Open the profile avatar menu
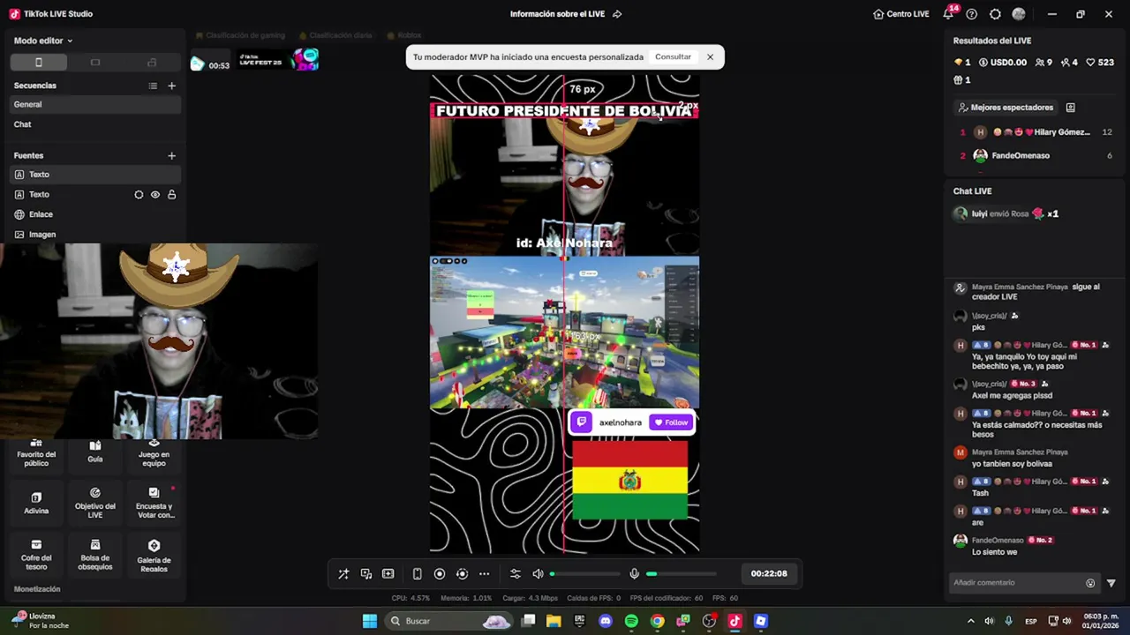Image resolution: width=1130 pixels, height=635 pixels. pyautogui.click(x=1019, y=14)
